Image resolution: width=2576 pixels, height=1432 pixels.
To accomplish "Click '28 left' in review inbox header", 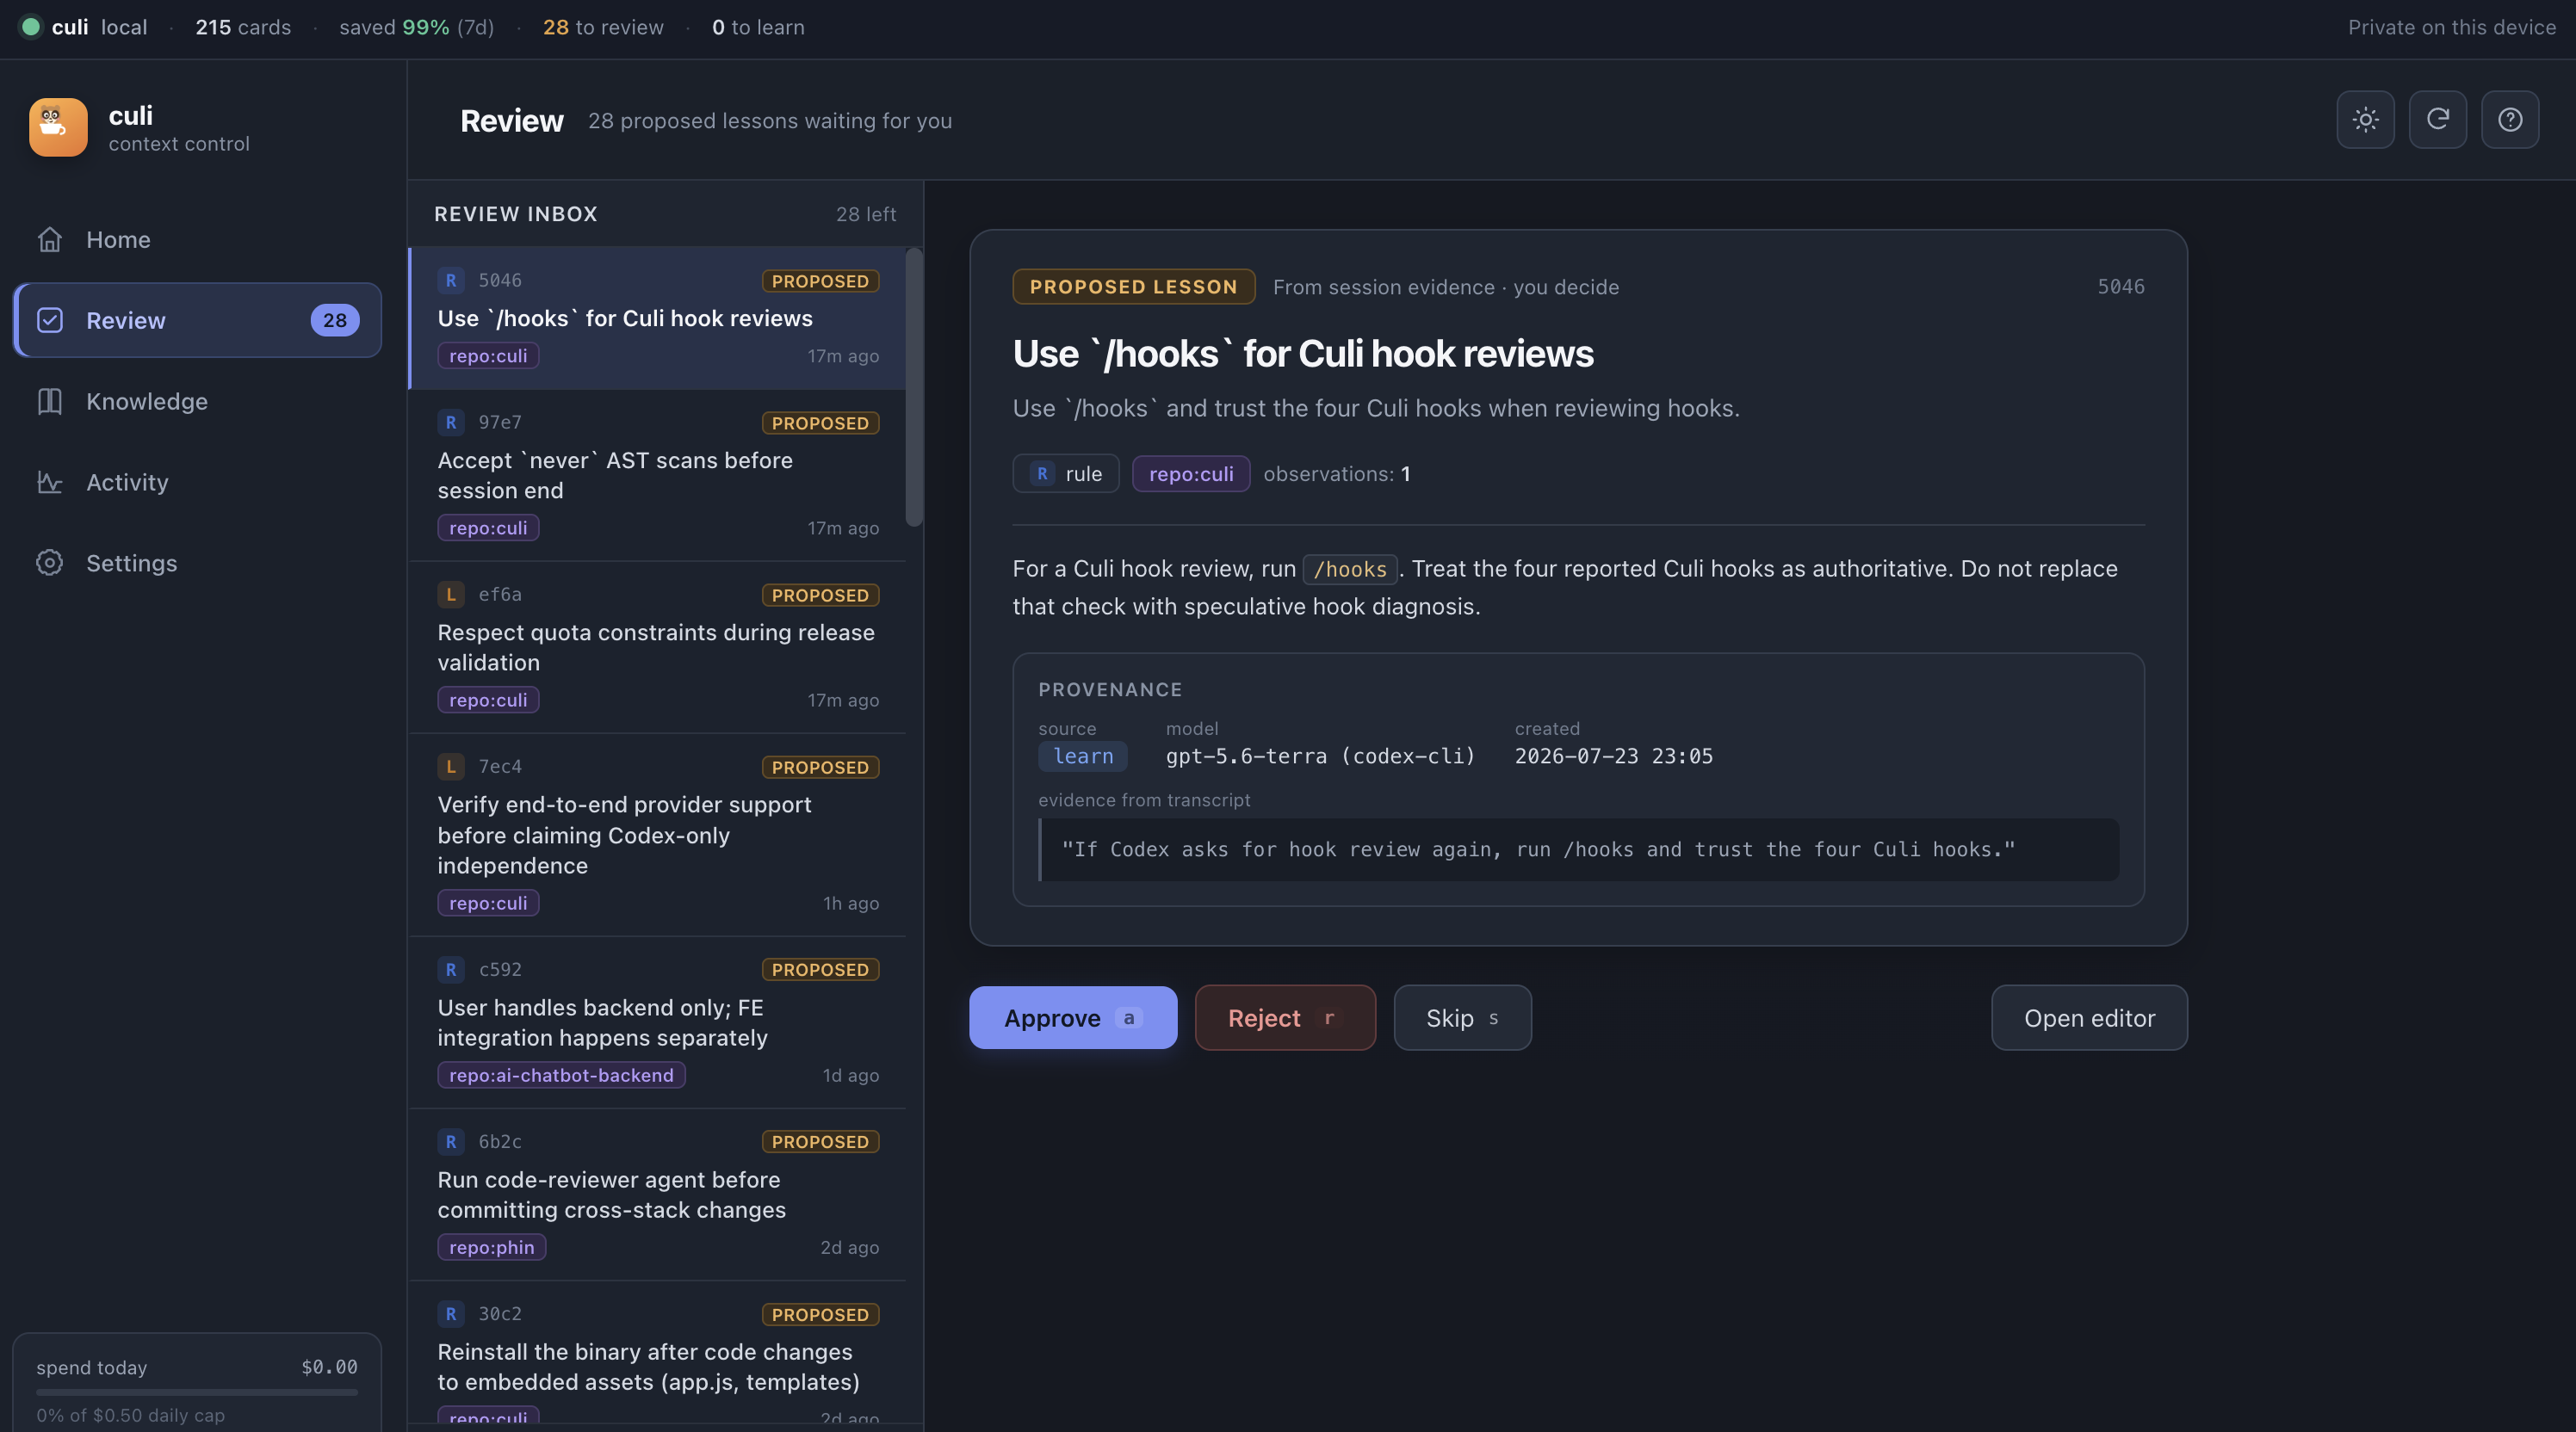I will (x=866, y=213).
